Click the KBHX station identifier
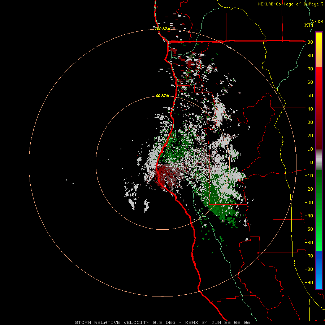 point(191,322)
